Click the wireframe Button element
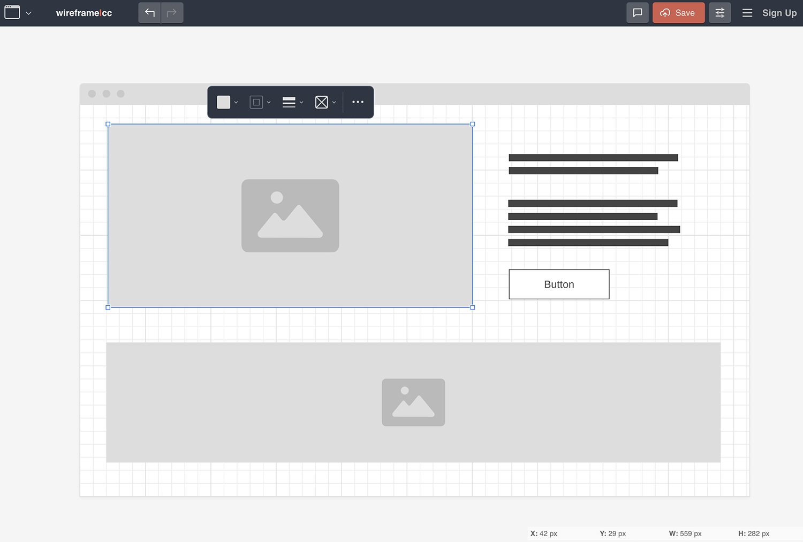Screen dimensions: 803x542 pos(559,284)
